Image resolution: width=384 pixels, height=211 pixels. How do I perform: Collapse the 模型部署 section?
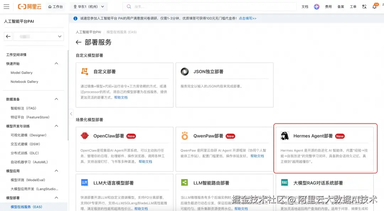(56, 198)
